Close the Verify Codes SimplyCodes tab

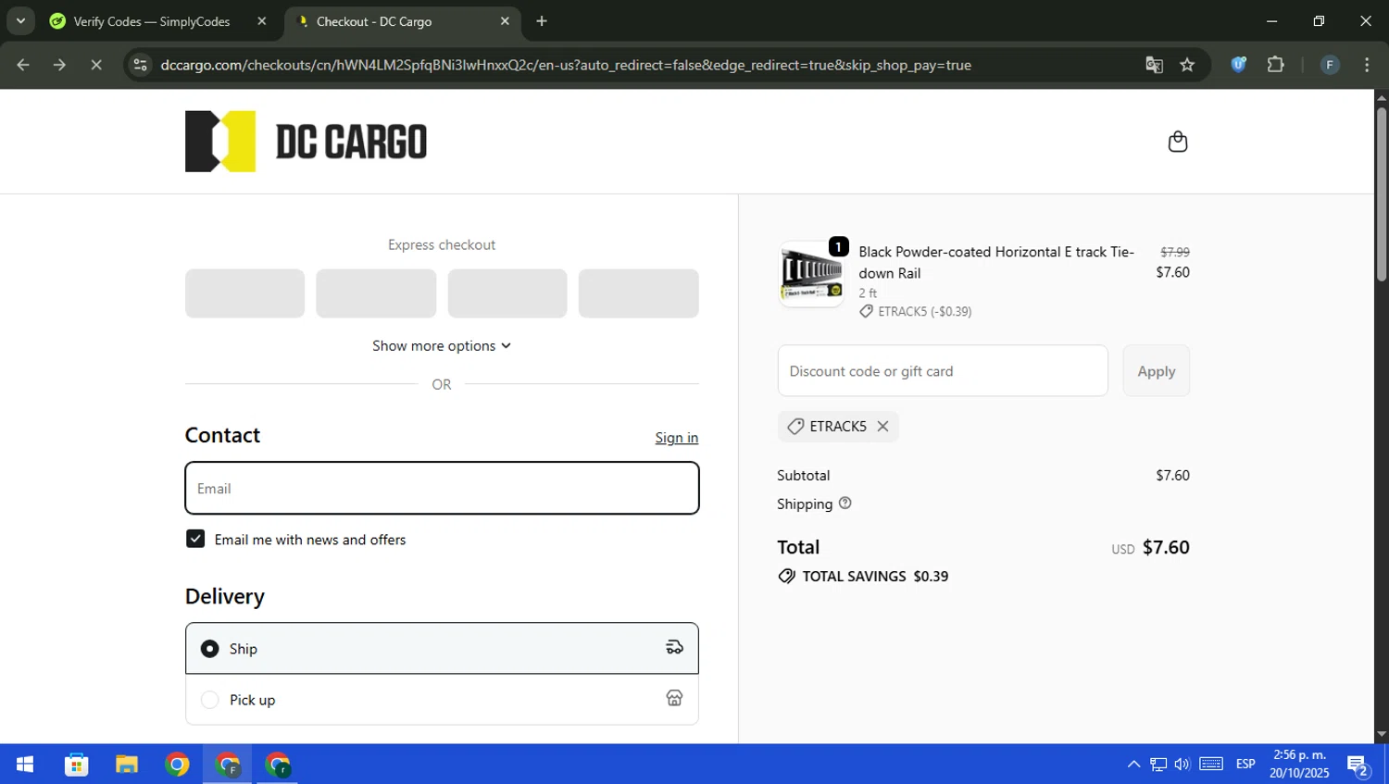[262, 21]
